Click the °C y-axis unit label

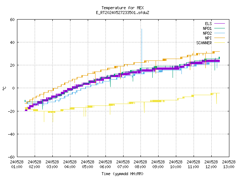click(4, 88)
